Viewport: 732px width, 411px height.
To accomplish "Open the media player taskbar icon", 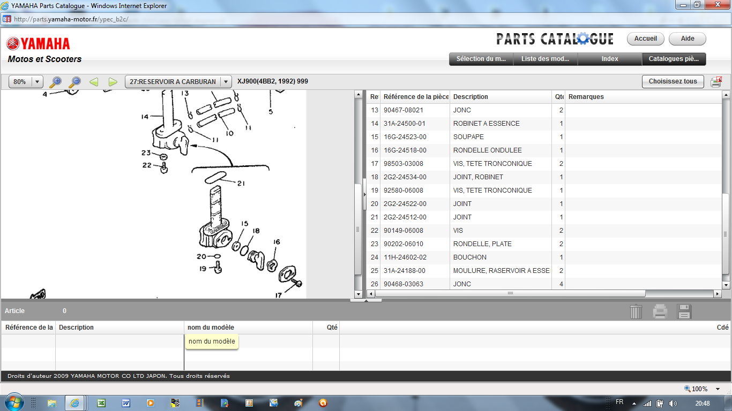I will pos(151,403).
